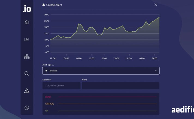
Task: Open the Alert Type Threshold dropdown
Action: pos(101,71)
